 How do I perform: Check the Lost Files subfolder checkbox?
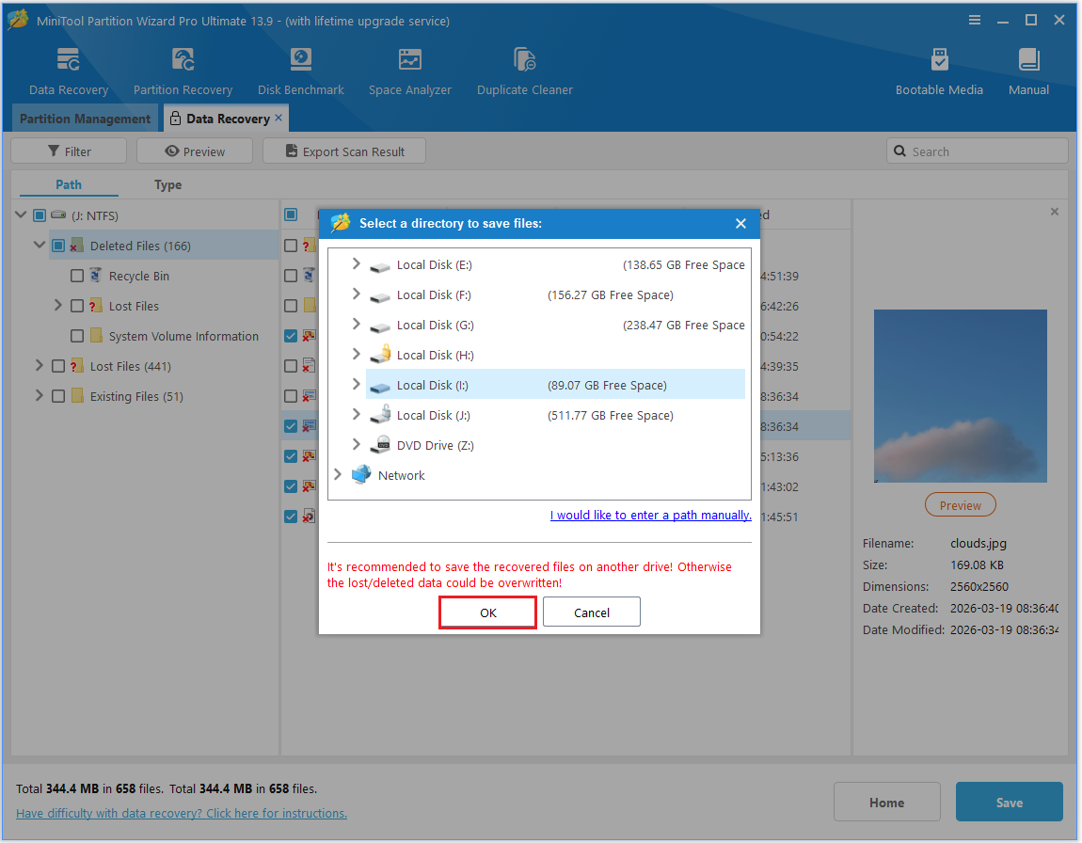pos(77,306)
